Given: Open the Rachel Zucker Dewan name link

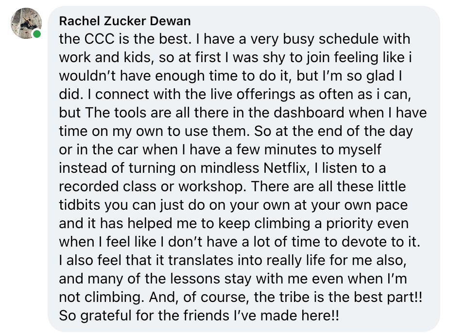Looking at the screenshot, I should pyautogui.click(x=125, y=21).
